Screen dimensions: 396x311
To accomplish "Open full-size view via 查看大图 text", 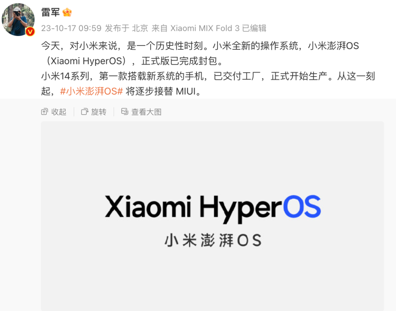I will tap(146, 112).
